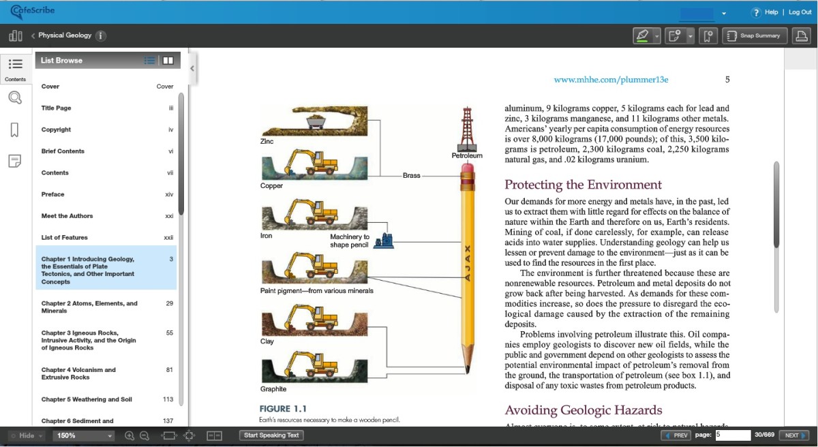Open the Notes sidebar panel

tap(15, 161)
